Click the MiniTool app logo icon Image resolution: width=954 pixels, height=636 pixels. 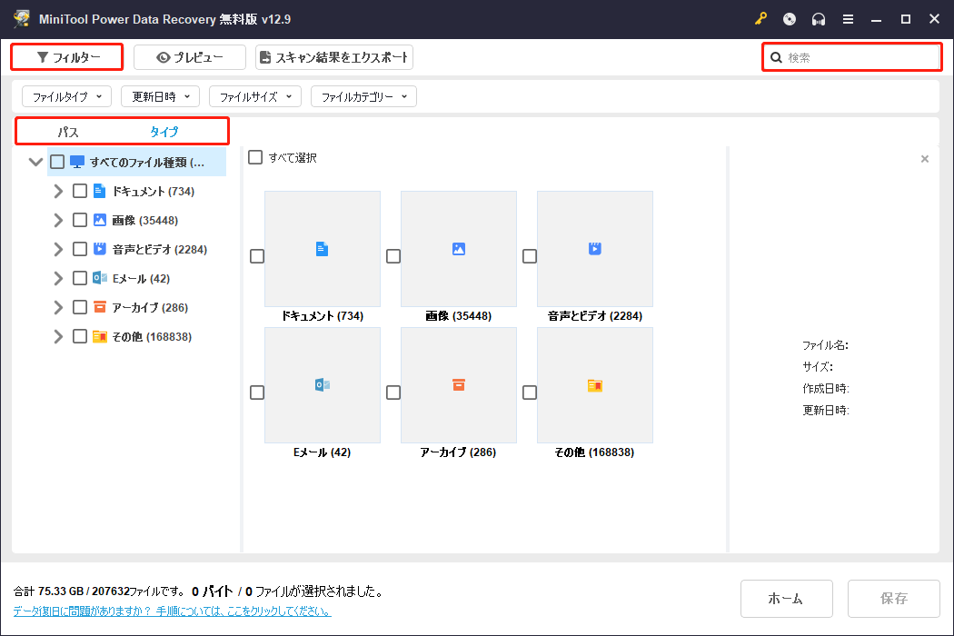pos(22,19)
